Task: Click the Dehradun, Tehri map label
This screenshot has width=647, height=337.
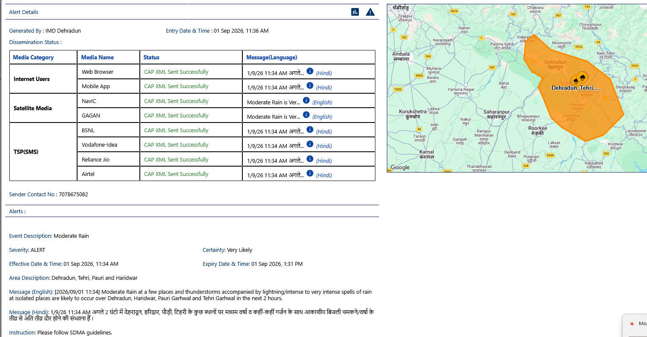Action: tap(576, 88)
